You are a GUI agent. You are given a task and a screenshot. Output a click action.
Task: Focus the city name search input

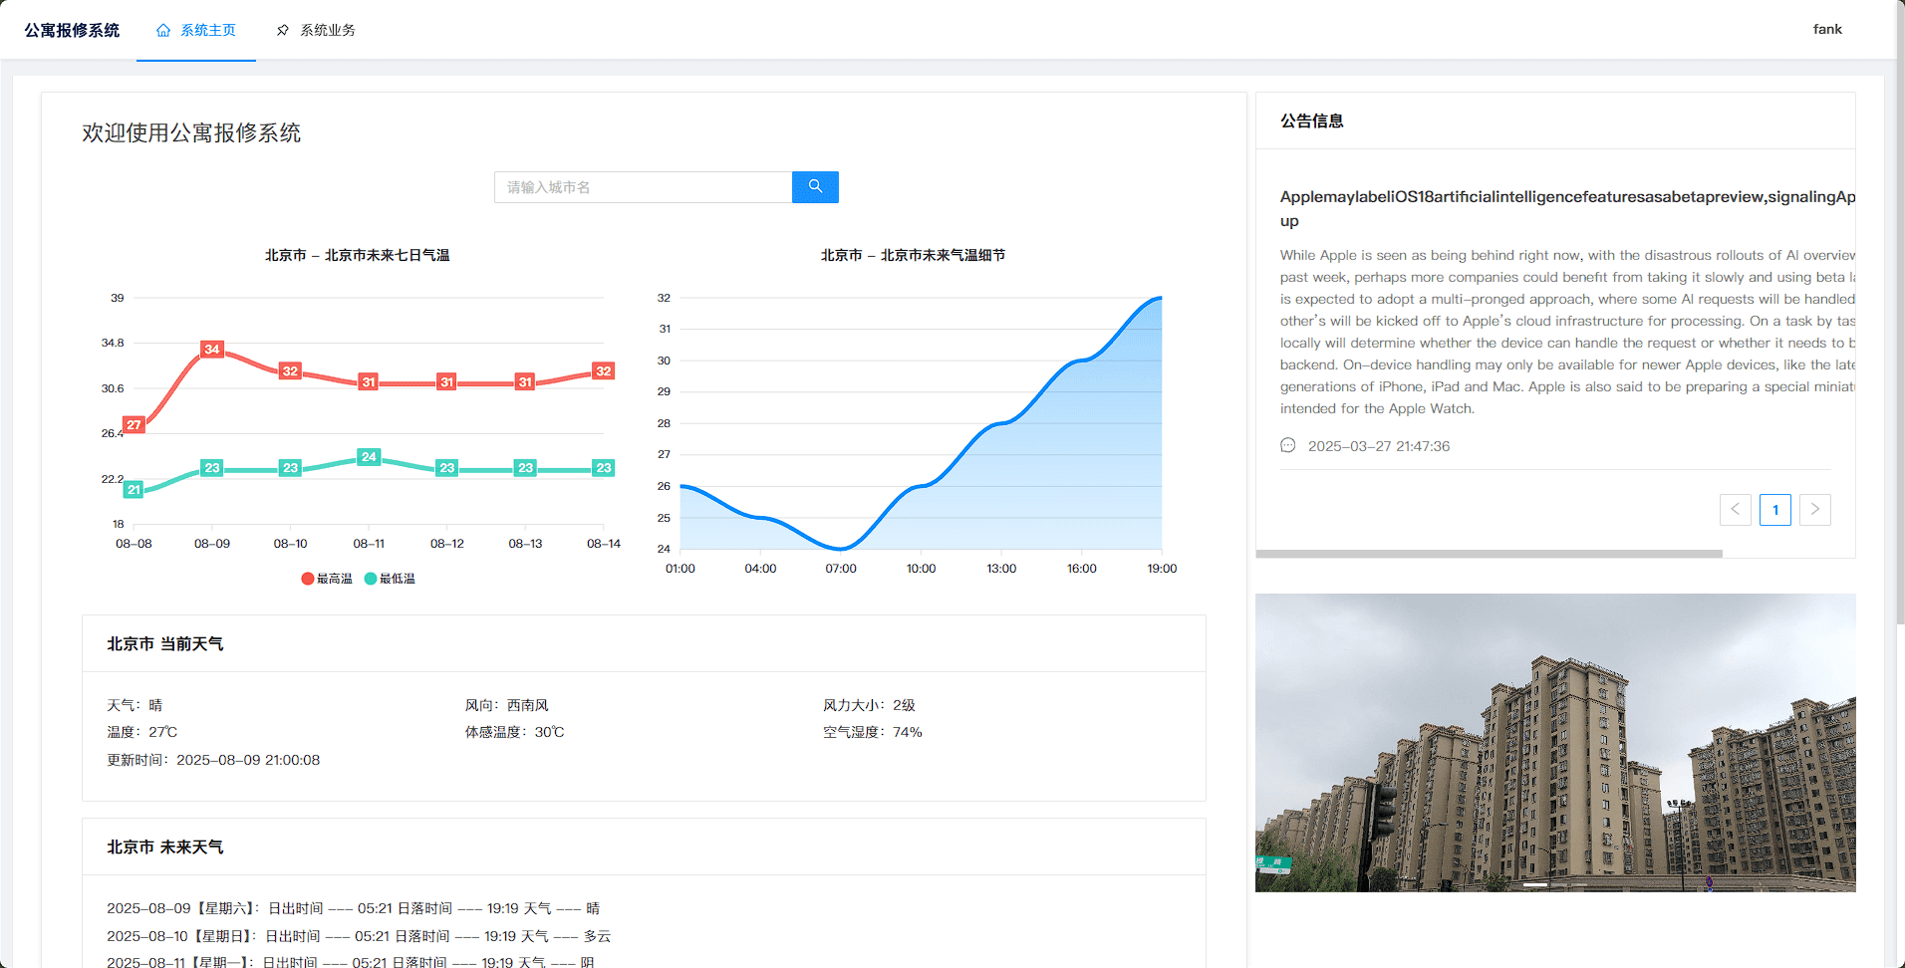[x=643, y=187]
